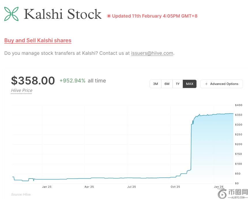Click the Kalshi Stock heading

point(63,14)
